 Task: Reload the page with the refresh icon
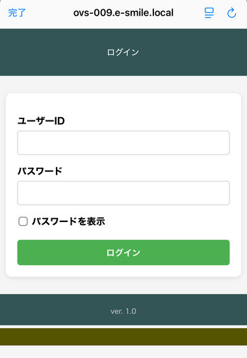pyautogui.click(x=231, y=13)
